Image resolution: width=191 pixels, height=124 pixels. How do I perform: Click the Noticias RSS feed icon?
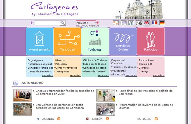(x=156, y=119)
